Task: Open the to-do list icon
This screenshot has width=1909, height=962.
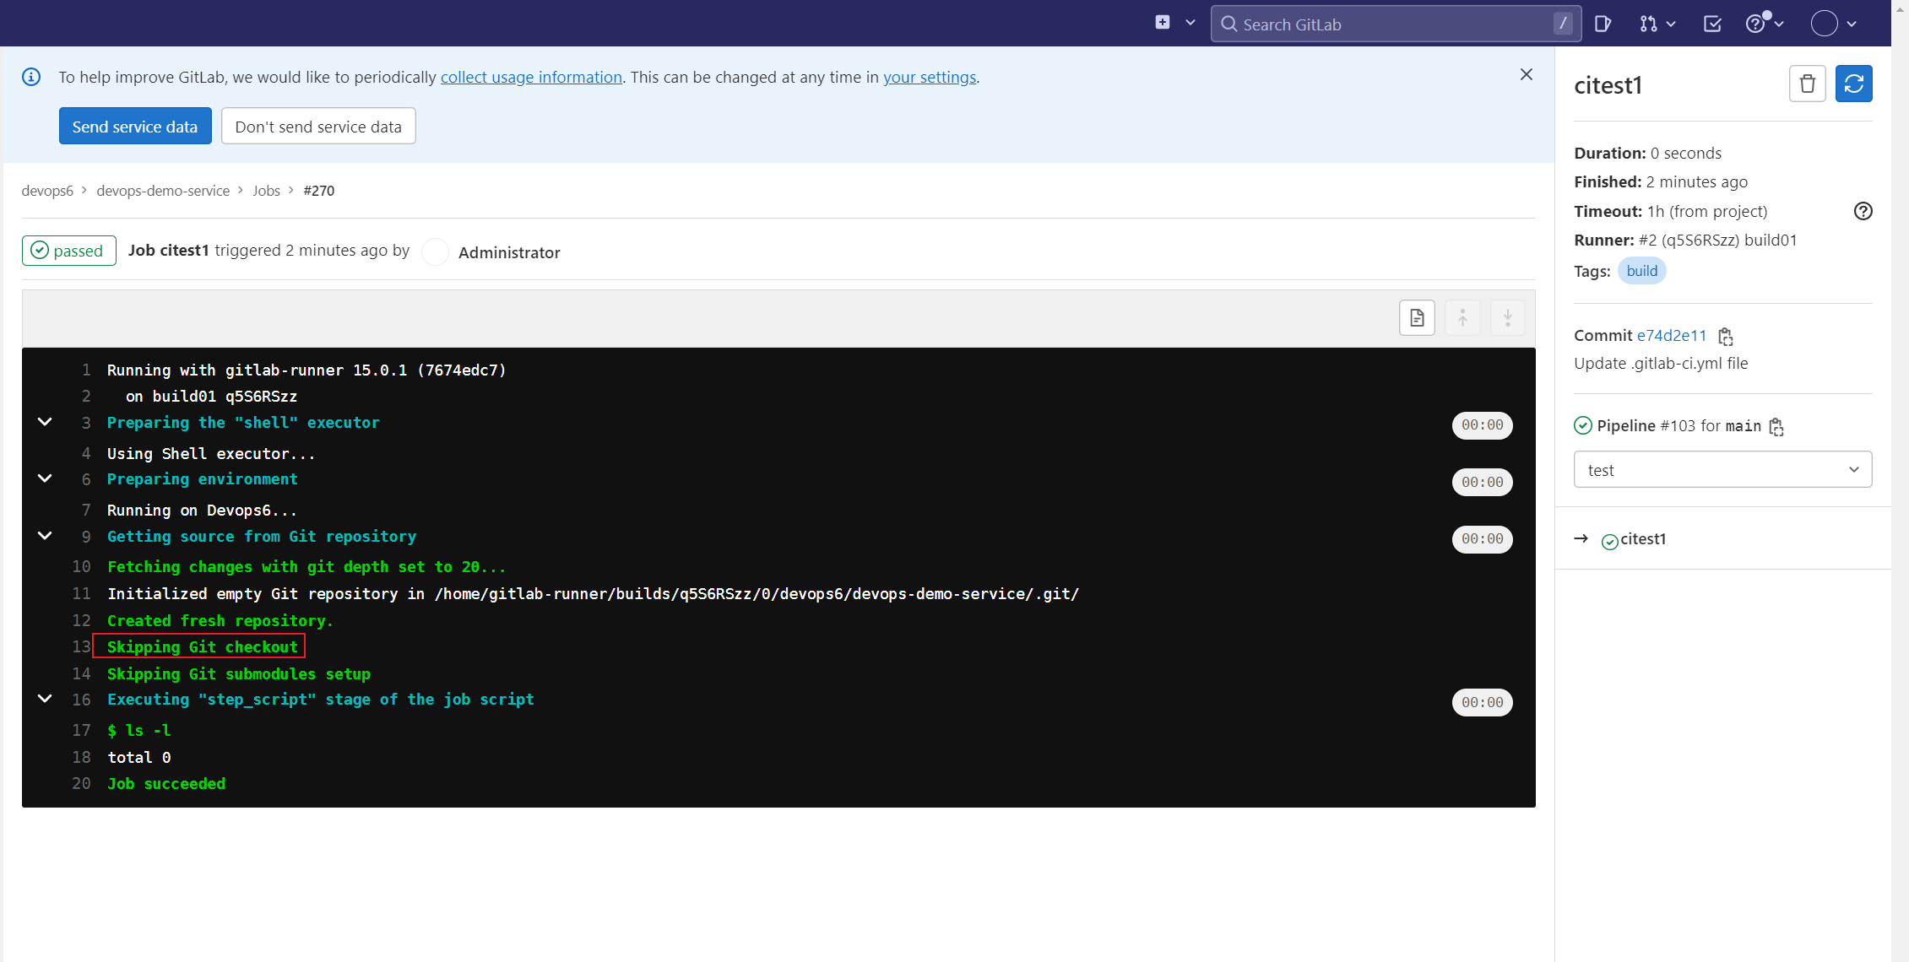Action: [x=1712, y=24]
